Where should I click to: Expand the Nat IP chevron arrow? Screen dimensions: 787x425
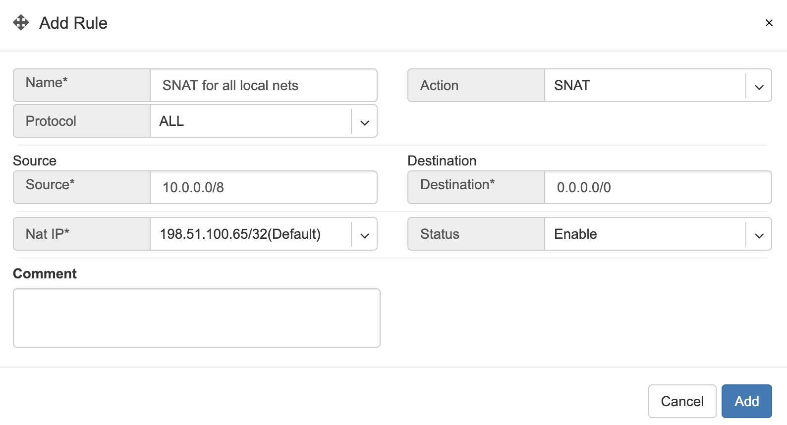click(x=364, y=235)
